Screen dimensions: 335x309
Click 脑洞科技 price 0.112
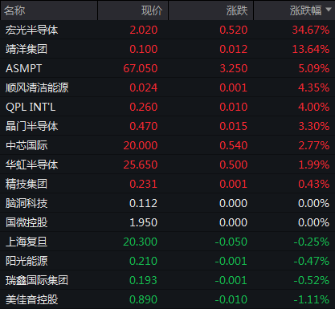click(144, 203)
